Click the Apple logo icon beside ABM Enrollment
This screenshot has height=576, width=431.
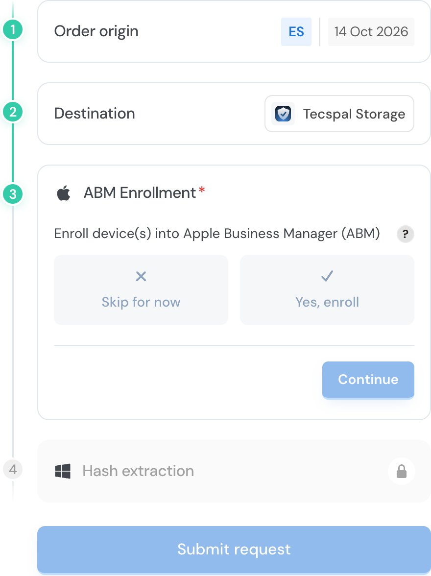64,193
